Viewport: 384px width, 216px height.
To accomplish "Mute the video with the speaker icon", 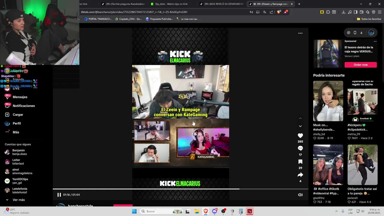I will point(300,195).
